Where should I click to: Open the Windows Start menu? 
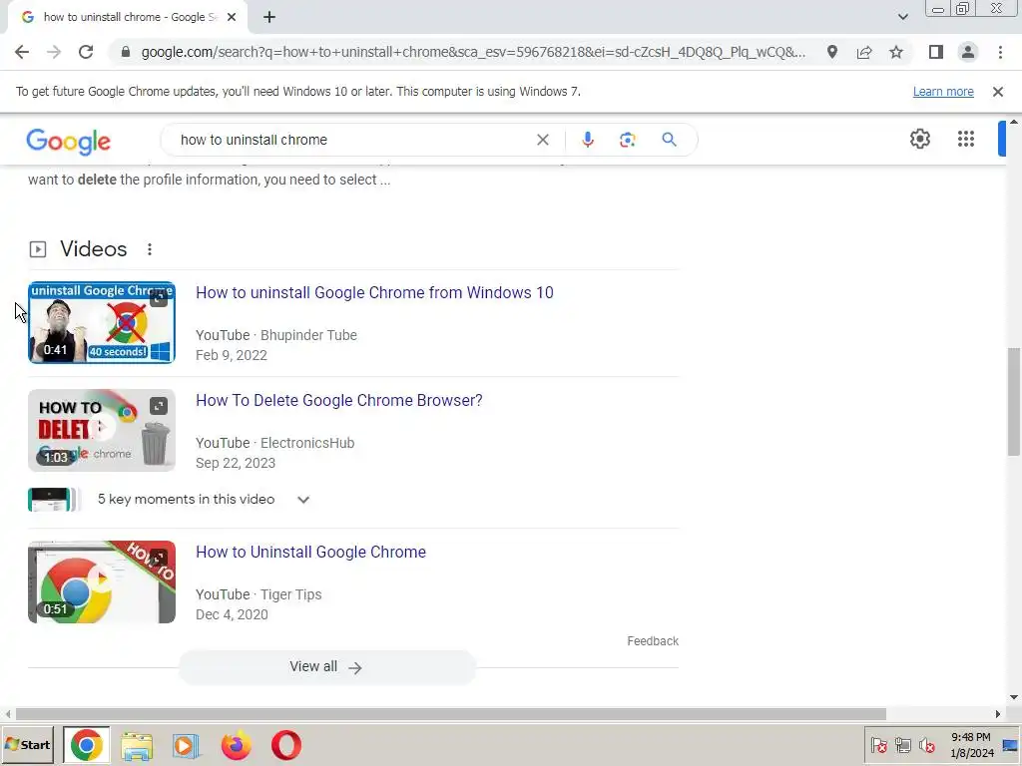(x=27, y=745)
